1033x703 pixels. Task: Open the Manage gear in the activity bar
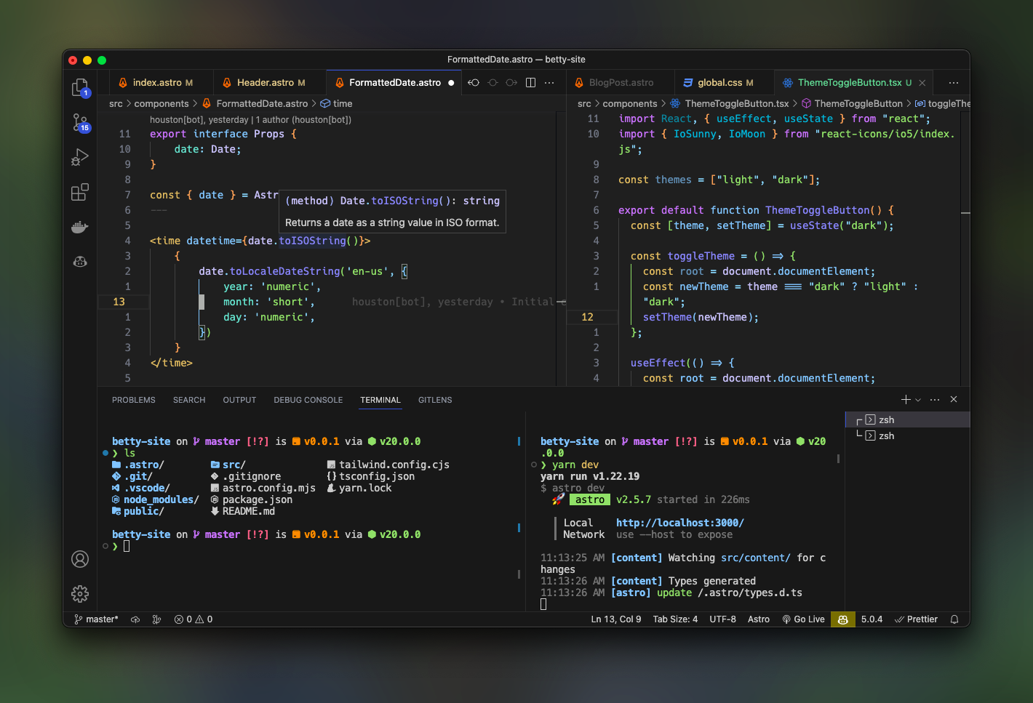(80, 594)
